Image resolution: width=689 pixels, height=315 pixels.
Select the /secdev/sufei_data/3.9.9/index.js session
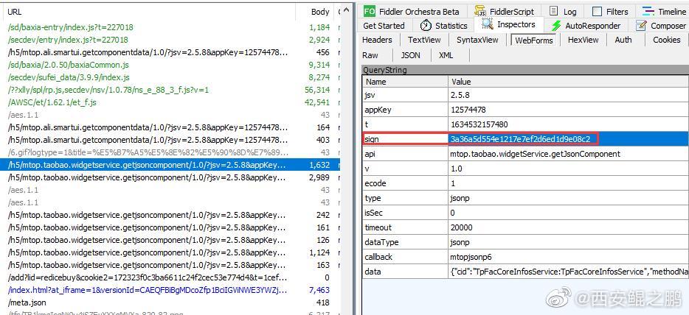tap(170, 77)
